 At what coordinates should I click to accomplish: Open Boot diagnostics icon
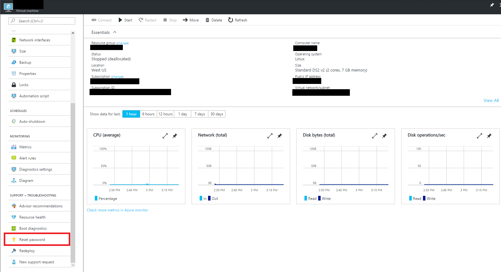coord(14,228)
